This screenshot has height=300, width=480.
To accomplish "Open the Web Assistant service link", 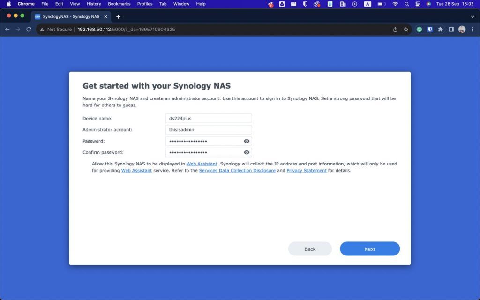I will tap(136, 171).
